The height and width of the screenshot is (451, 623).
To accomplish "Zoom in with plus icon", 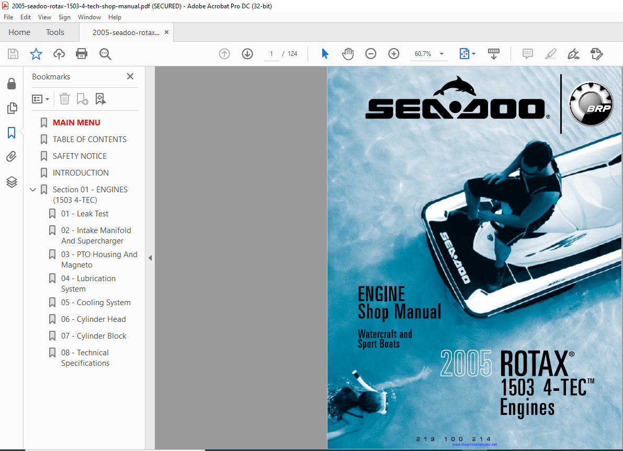I will [394, 54].
